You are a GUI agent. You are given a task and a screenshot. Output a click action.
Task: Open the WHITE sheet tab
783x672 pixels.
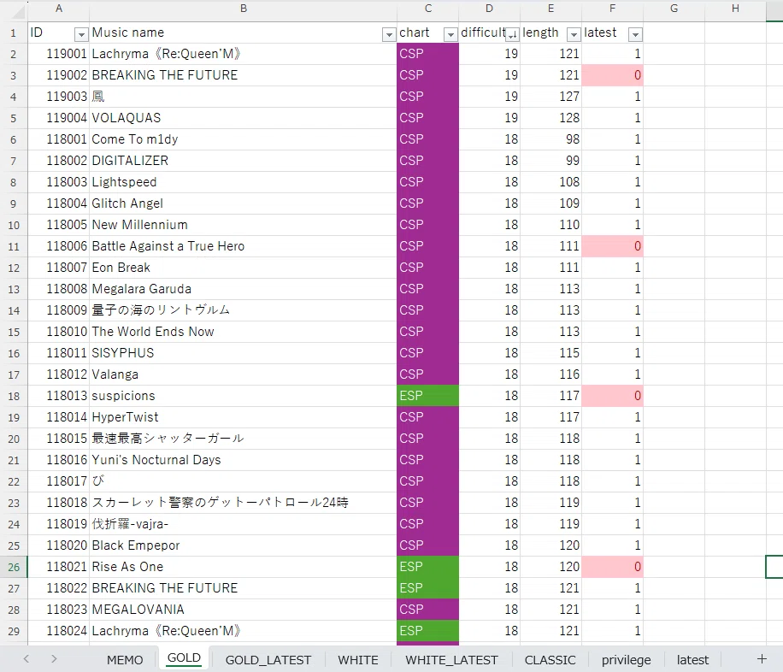click(358, 660)
